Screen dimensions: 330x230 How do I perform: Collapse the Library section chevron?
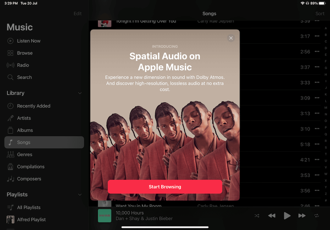coord(80,93)
